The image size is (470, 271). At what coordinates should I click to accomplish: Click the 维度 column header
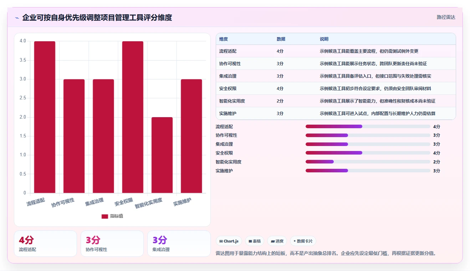coord(224,39)
